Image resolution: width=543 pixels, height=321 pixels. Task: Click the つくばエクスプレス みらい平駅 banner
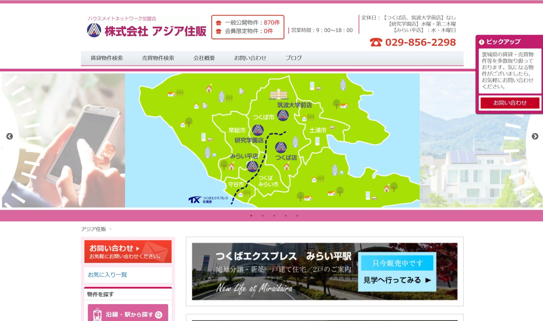point(325,271)
